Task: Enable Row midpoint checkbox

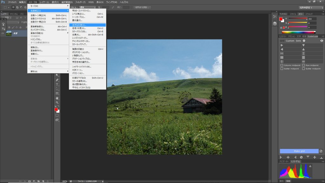Action: point(303,65)
